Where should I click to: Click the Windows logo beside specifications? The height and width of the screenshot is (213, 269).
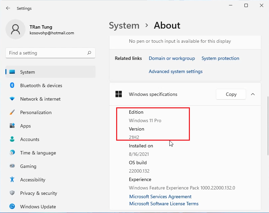(119, 94)
